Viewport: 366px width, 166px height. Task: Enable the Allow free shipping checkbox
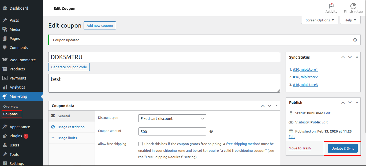pos(140,144)
